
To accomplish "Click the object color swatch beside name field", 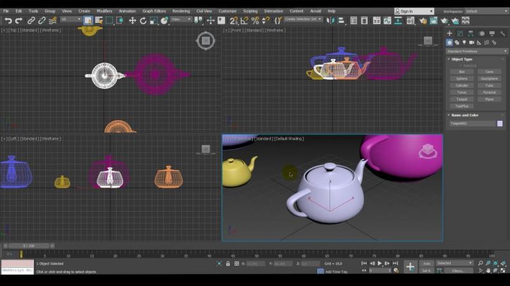I will pyautogui.click(x=500, y=123).
